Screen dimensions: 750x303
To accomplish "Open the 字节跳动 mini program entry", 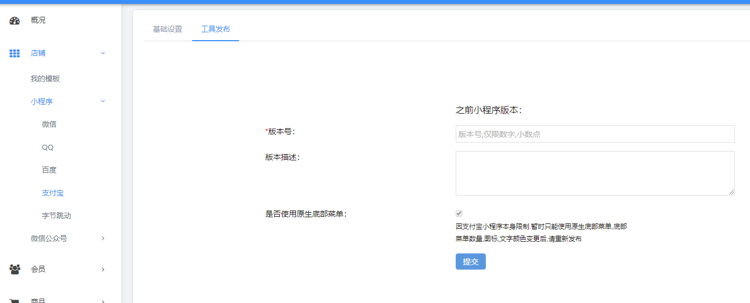I will coord(56,216).
